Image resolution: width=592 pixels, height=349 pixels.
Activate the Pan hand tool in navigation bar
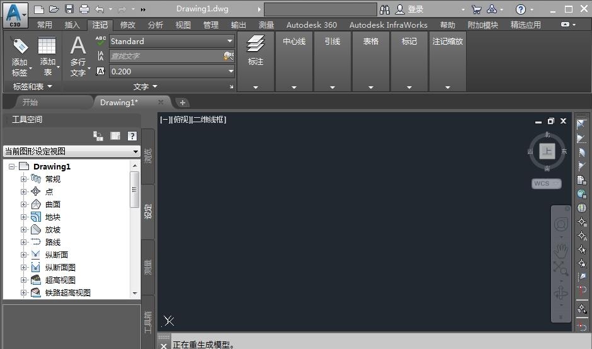coord(561,249)
